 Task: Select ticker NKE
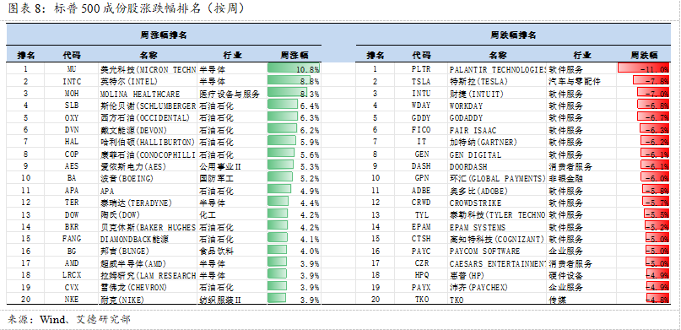[72, 300]
